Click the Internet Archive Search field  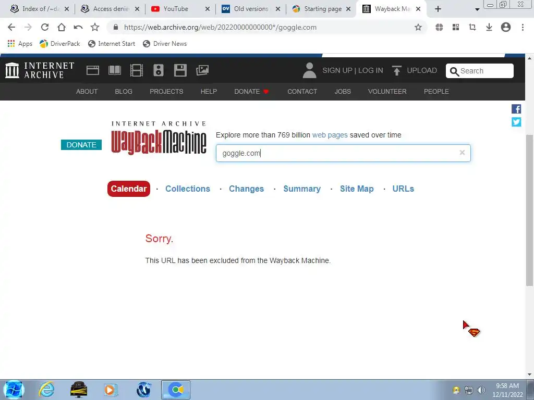pos(480,71)
